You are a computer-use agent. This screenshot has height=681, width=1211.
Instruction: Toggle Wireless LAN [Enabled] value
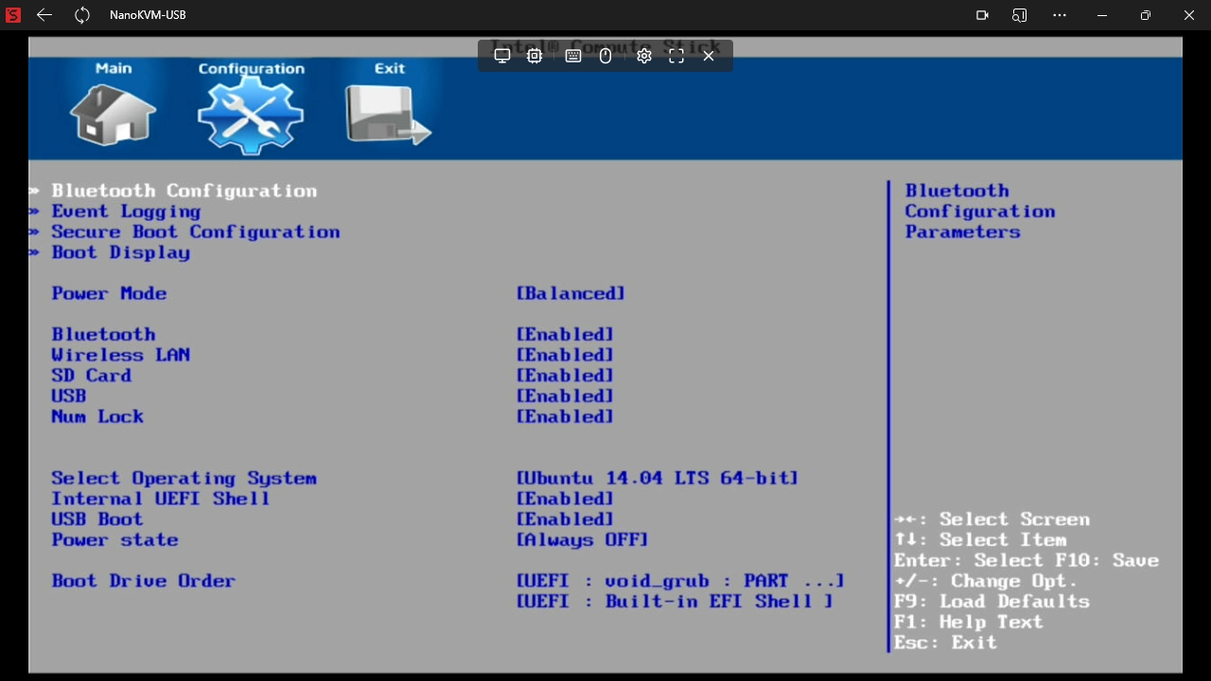(x=565, y=355)
